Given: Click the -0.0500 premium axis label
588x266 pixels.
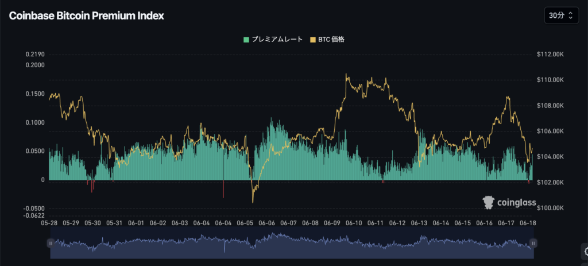Looking at the screenshot, I should click(34, 209).
